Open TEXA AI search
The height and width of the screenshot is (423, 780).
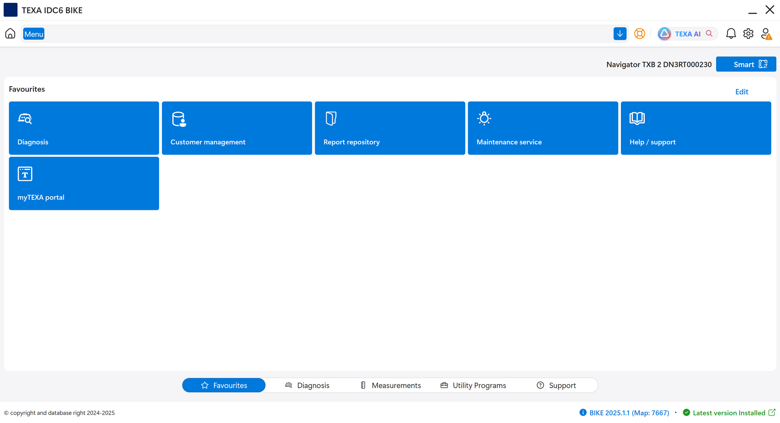(x=687, y=34)
